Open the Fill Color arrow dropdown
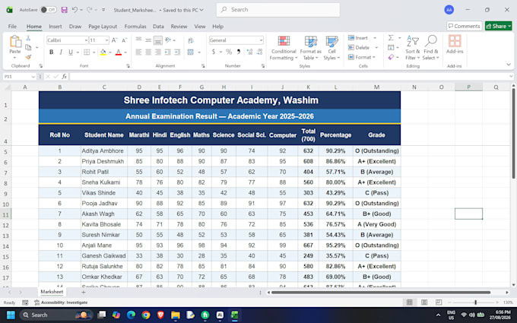The image size is (517, 323). click(110, 52)
